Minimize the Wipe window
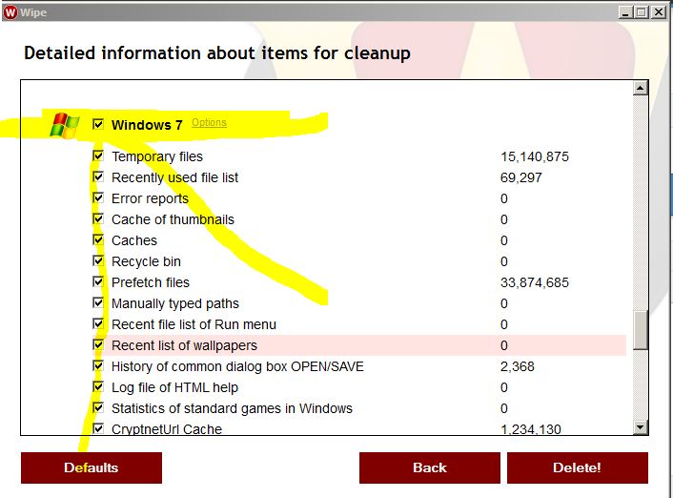 coord(625,12)
